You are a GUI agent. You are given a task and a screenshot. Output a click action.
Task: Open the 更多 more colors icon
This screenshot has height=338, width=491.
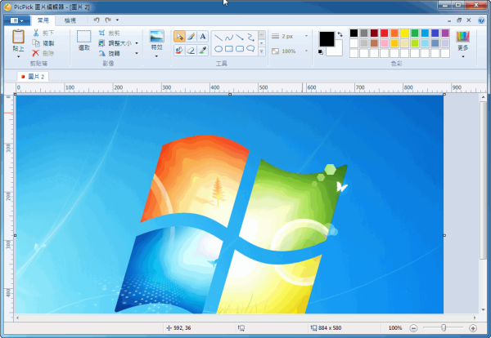[x=463, y=37]
